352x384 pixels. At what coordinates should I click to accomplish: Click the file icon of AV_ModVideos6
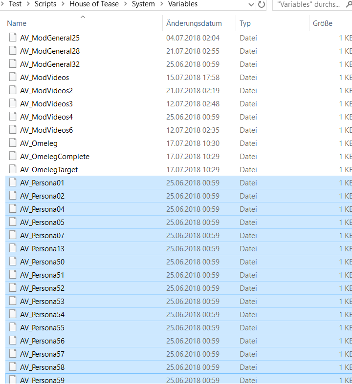click(13, 130)
